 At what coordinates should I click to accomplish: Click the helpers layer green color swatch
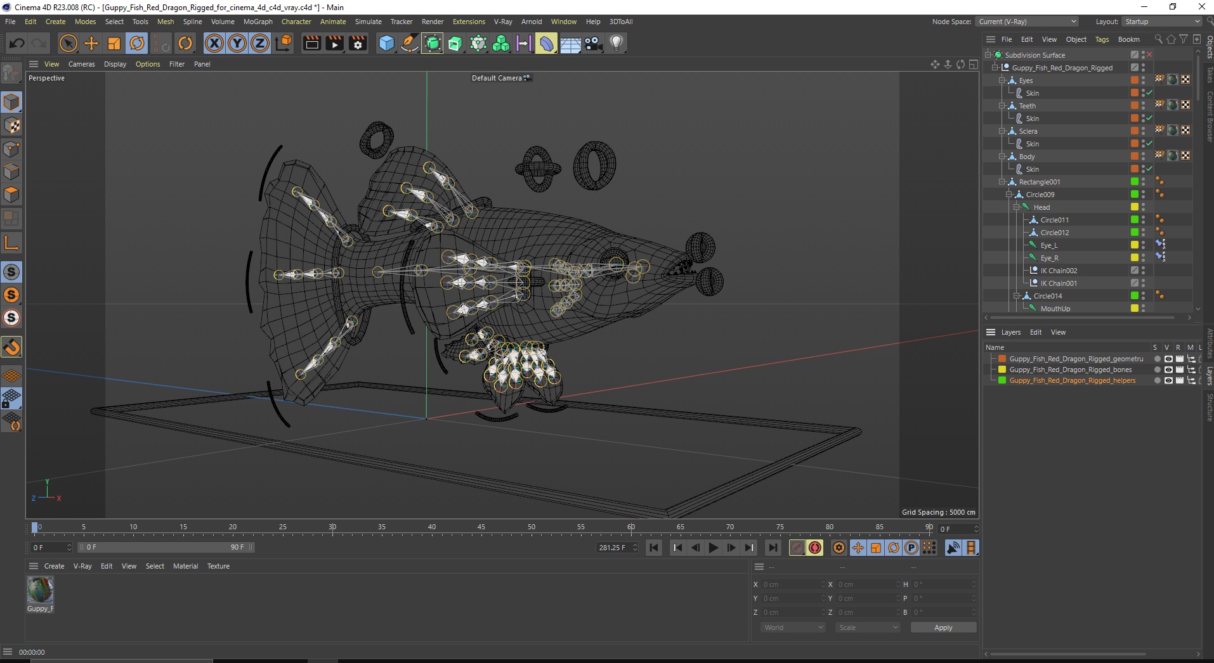1002,380
